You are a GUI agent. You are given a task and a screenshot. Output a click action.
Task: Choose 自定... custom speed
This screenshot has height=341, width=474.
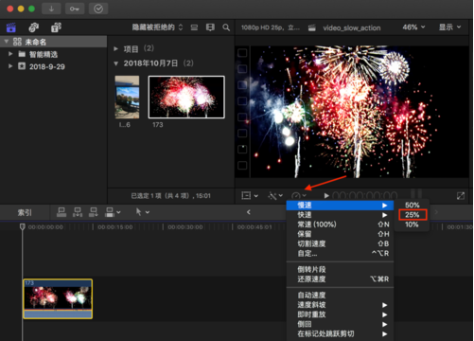tap(340, 253)
